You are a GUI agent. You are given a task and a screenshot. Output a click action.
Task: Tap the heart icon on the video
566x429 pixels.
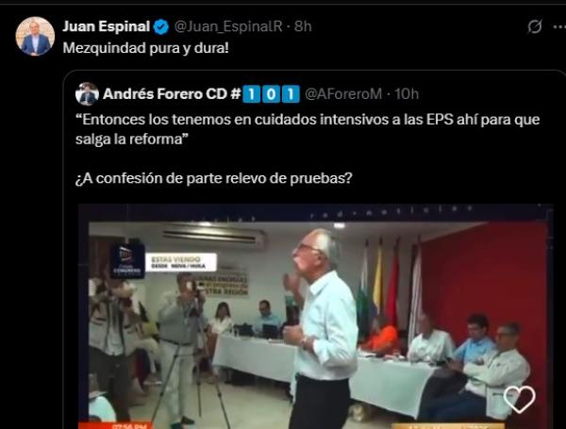(x=519, y=399)
